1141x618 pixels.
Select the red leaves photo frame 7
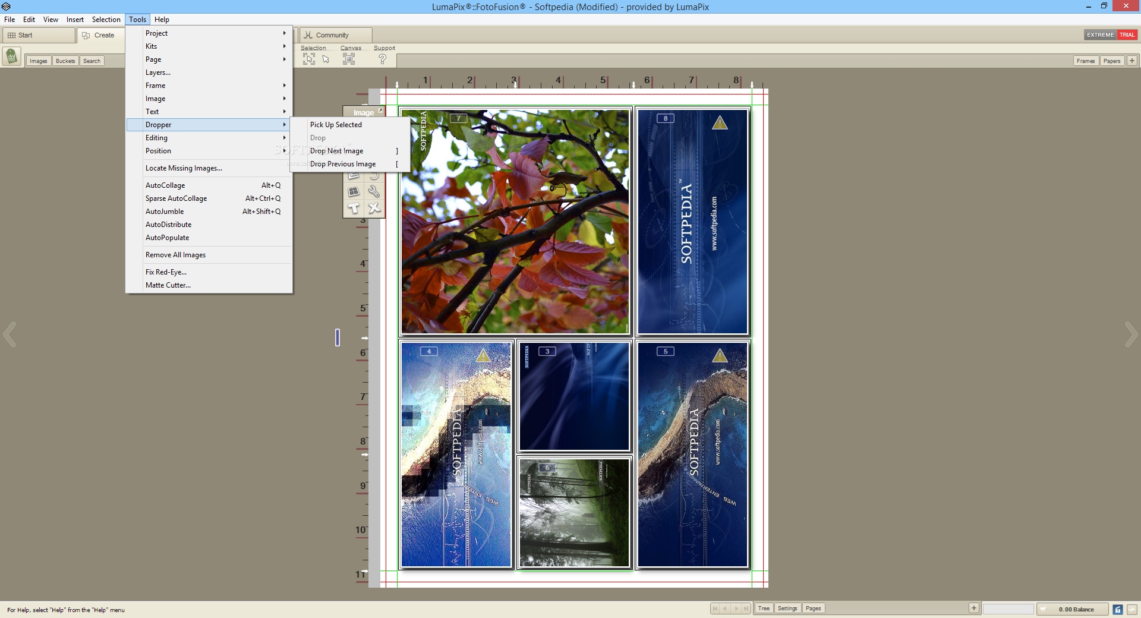tap(515, 221)
